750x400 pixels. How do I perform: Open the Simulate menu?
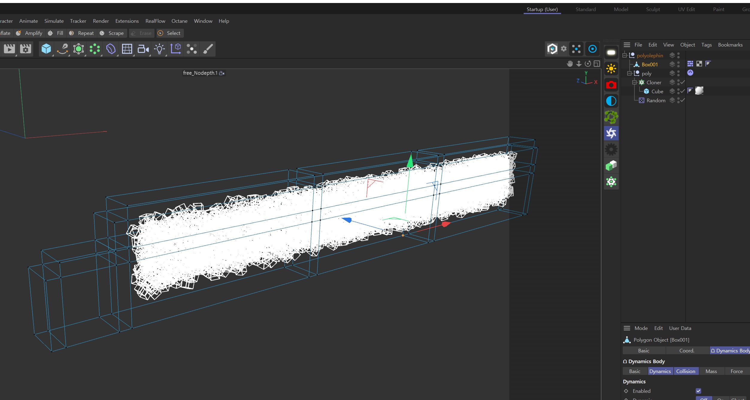click(x=54, y=21)
